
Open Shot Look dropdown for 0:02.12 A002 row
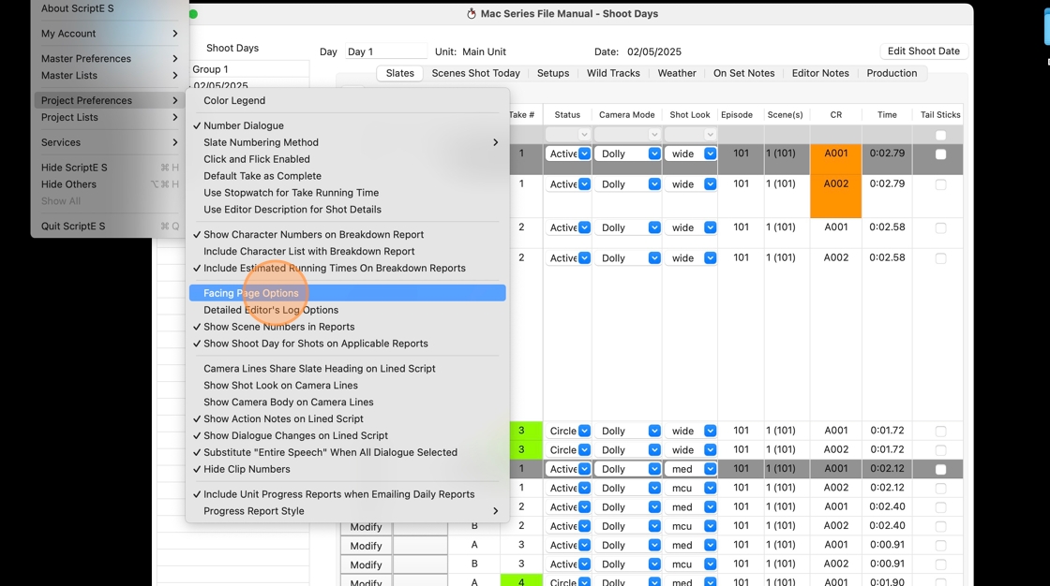coord(690,488)
